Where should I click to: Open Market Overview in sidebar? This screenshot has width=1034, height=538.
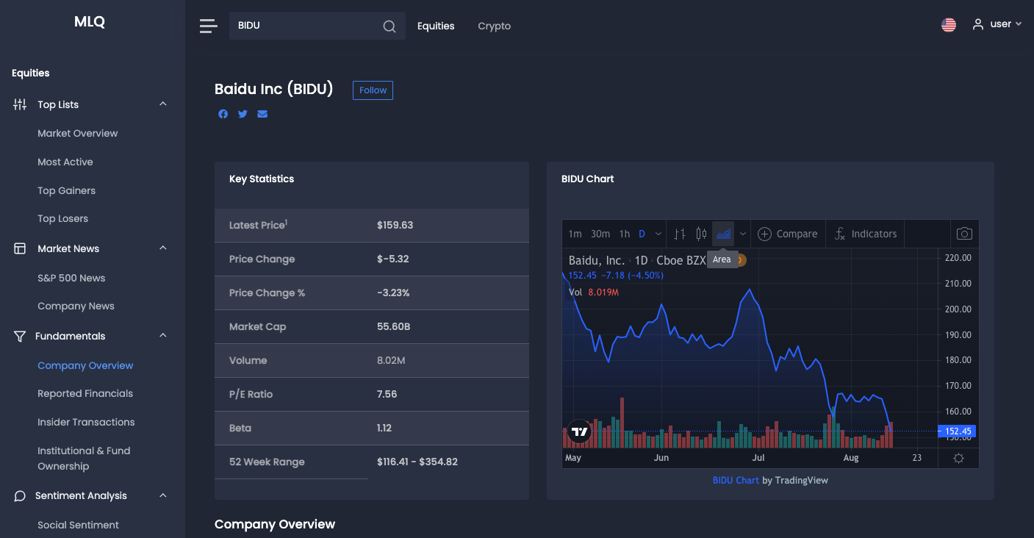(78, 133)
